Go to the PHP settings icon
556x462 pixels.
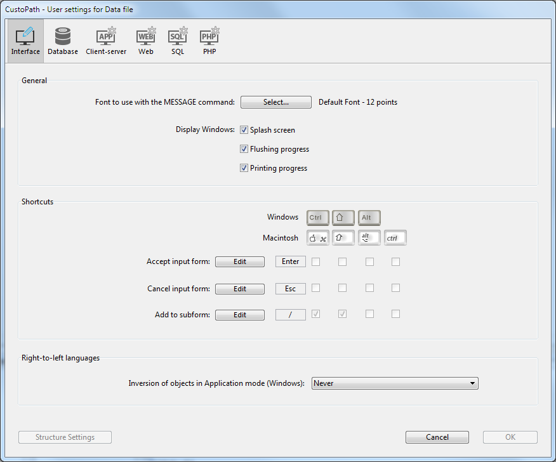(x=209, y=41)
